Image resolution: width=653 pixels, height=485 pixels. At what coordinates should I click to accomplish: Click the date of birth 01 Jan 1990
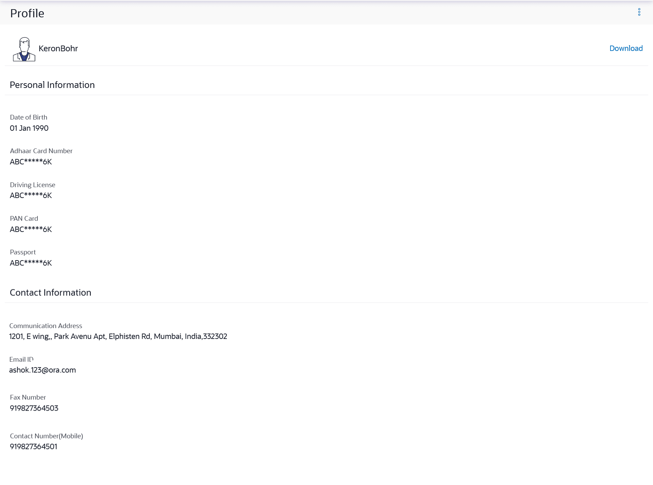tap(29, 128)
